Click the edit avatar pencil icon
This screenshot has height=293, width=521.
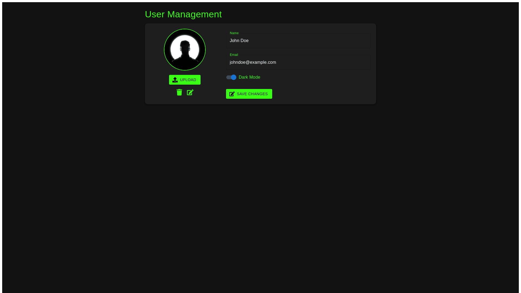pyautogui.click(x=190, y=93)
